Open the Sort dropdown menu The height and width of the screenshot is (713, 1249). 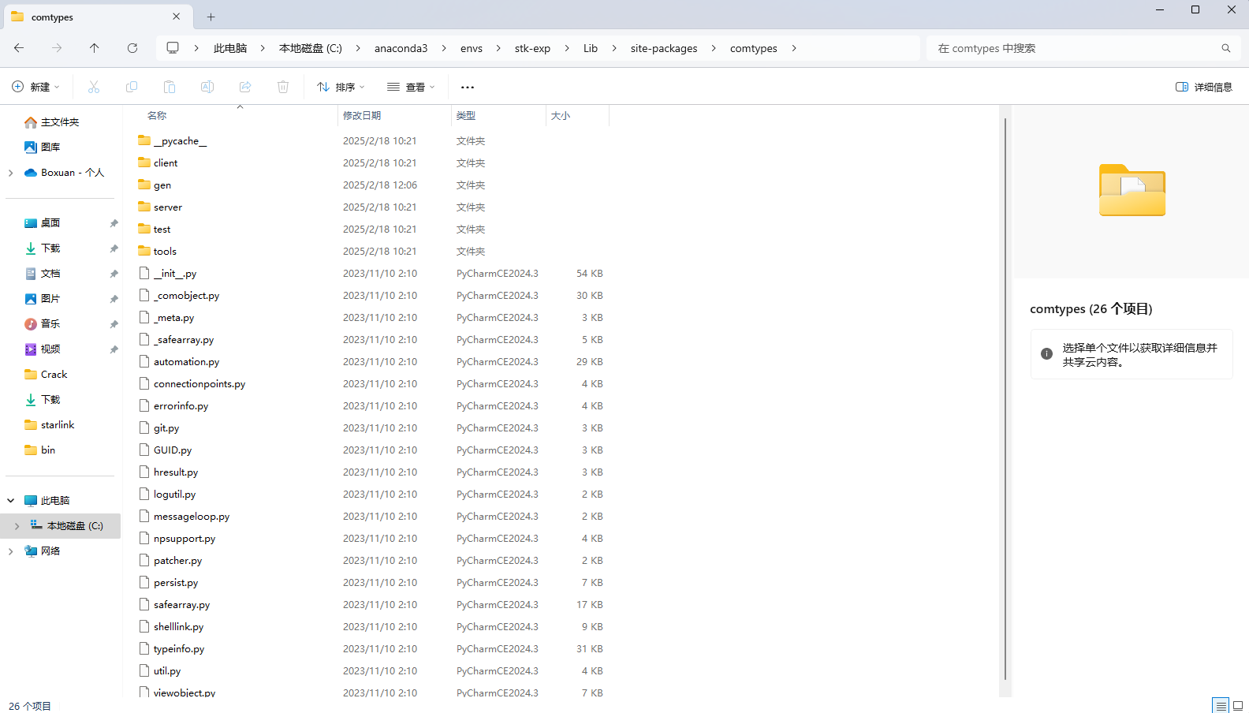(341, 87)
